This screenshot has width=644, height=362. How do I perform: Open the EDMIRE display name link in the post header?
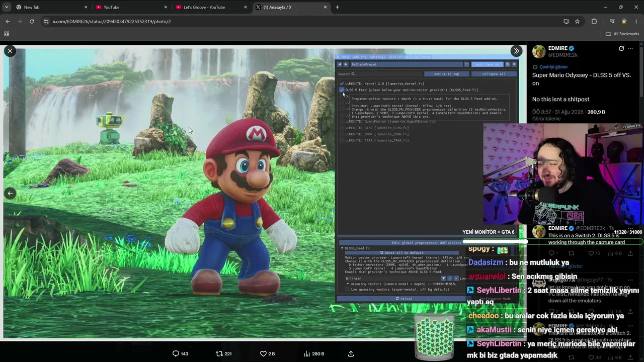(558, 48)
